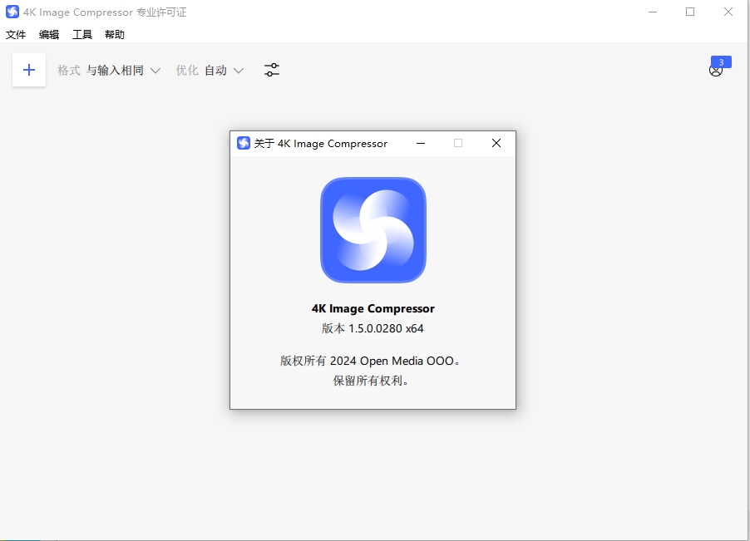Close the About 4K Image Compressor dialog
Image resolution: width=750 pixels, height=541 pixels.
click(x=496, y=143)
